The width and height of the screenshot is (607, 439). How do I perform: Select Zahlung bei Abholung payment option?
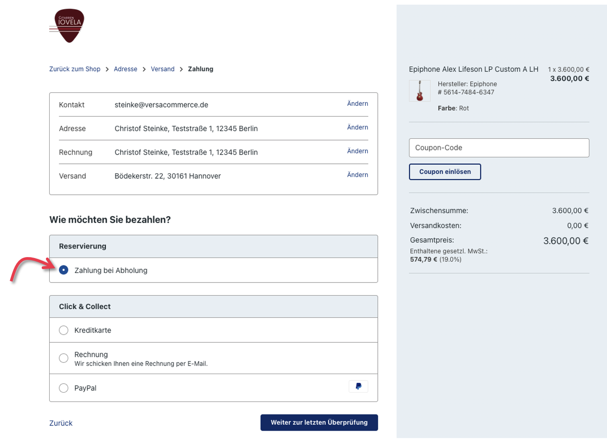pyautogui.click(x=64, y=270)
